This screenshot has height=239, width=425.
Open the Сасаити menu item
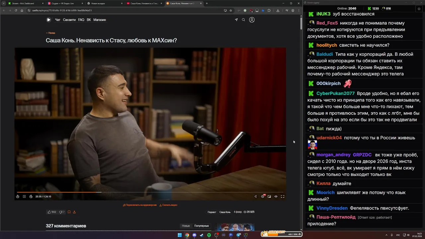click(x=69, y=20)
